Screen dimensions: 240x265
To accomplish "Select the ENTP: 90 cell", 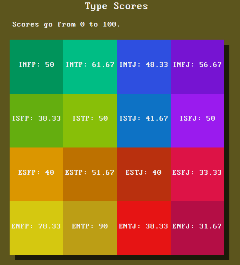I will pyautogui.click(x=90, y=228).
